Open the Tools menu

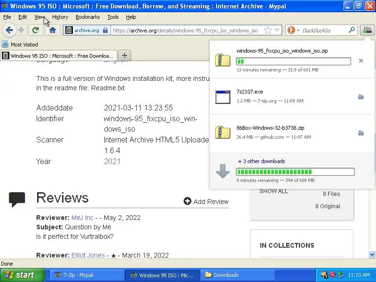tap(113, 17)
